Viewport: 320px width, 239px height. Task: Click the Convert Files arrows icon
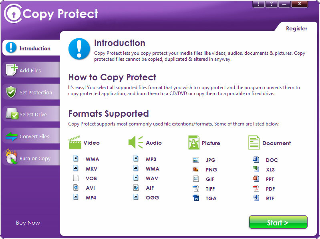pyautogui.click(x=12, y=136)
